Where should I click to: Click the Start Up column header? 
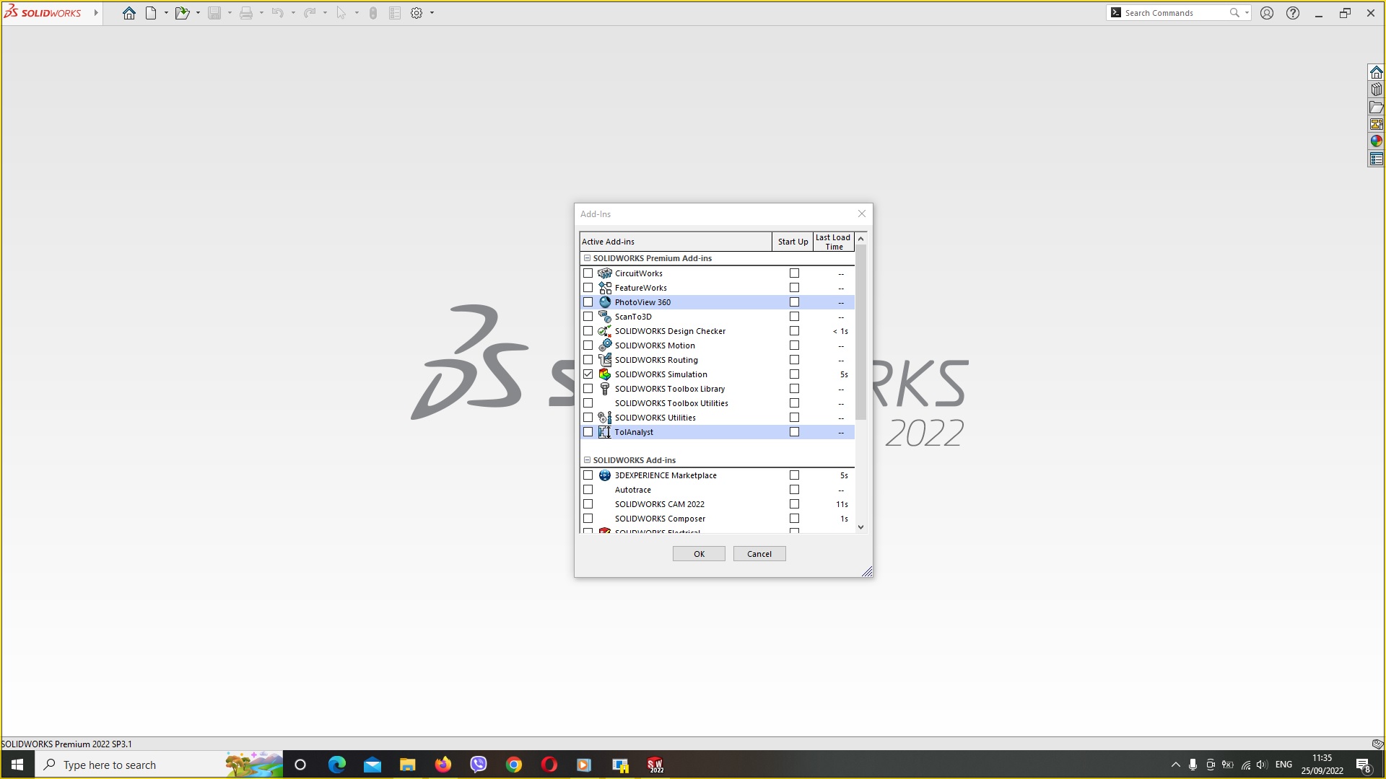point(793,242)
